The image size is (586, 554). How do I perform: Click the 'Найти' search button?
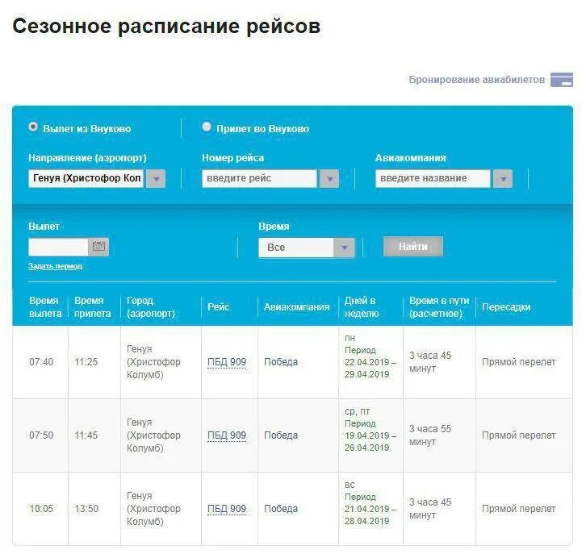(x=413, y=247)
